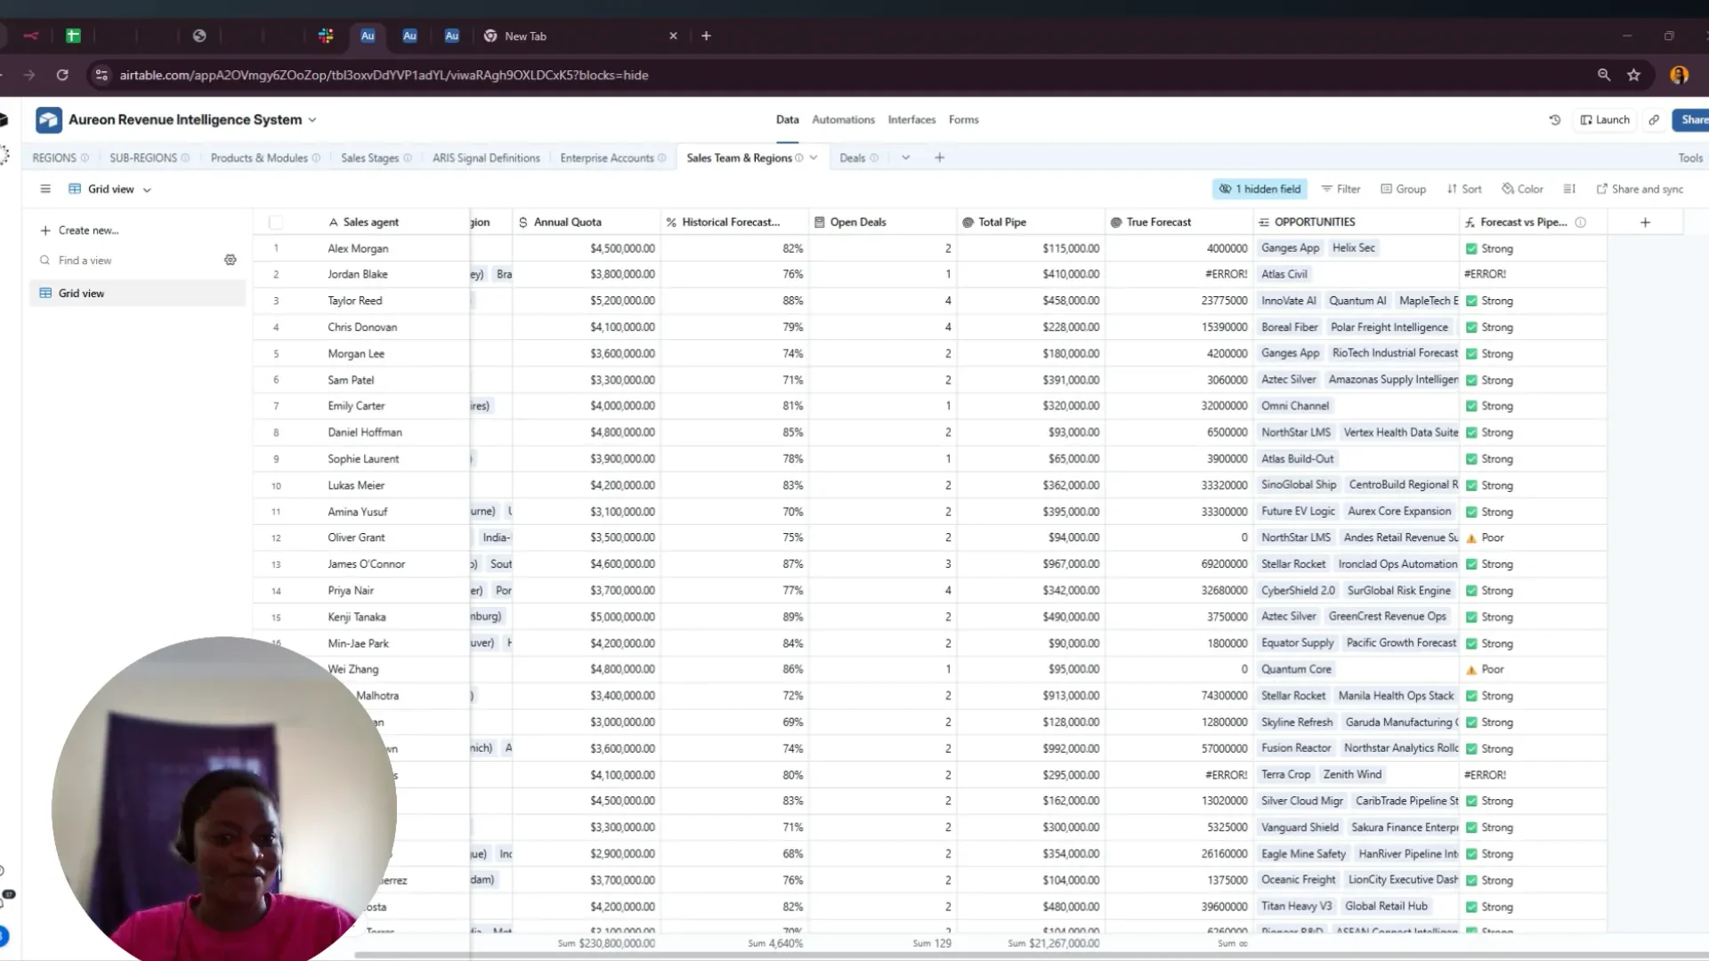The width and height of the screenshot is (1709, 961).
Task: Open Group options
Action: (x=1403, y=189)
